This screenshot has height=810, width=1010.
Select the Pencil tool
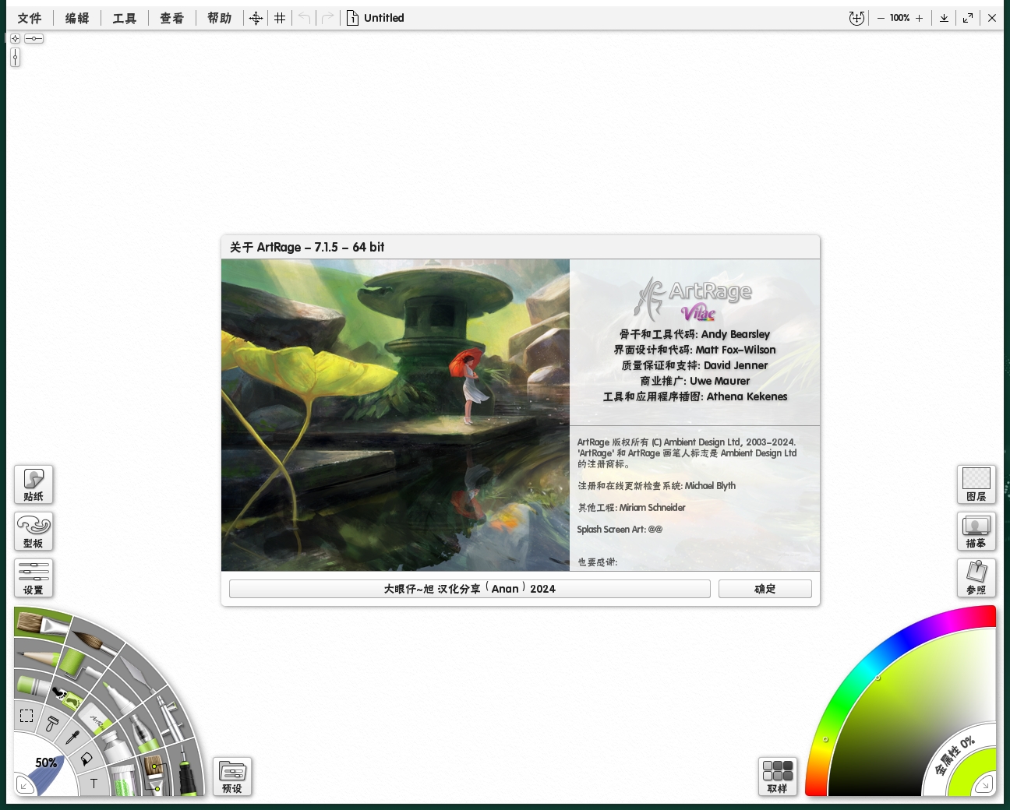pos(37,655)
